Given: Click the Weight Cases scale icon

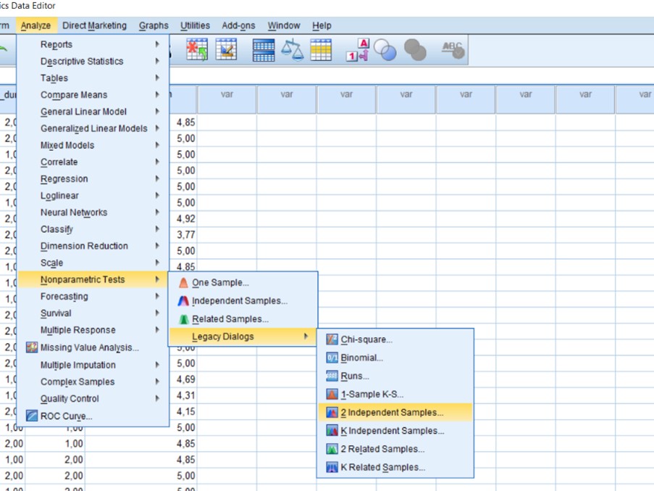Looking at the screenshot, I should (x=293, y=50).
